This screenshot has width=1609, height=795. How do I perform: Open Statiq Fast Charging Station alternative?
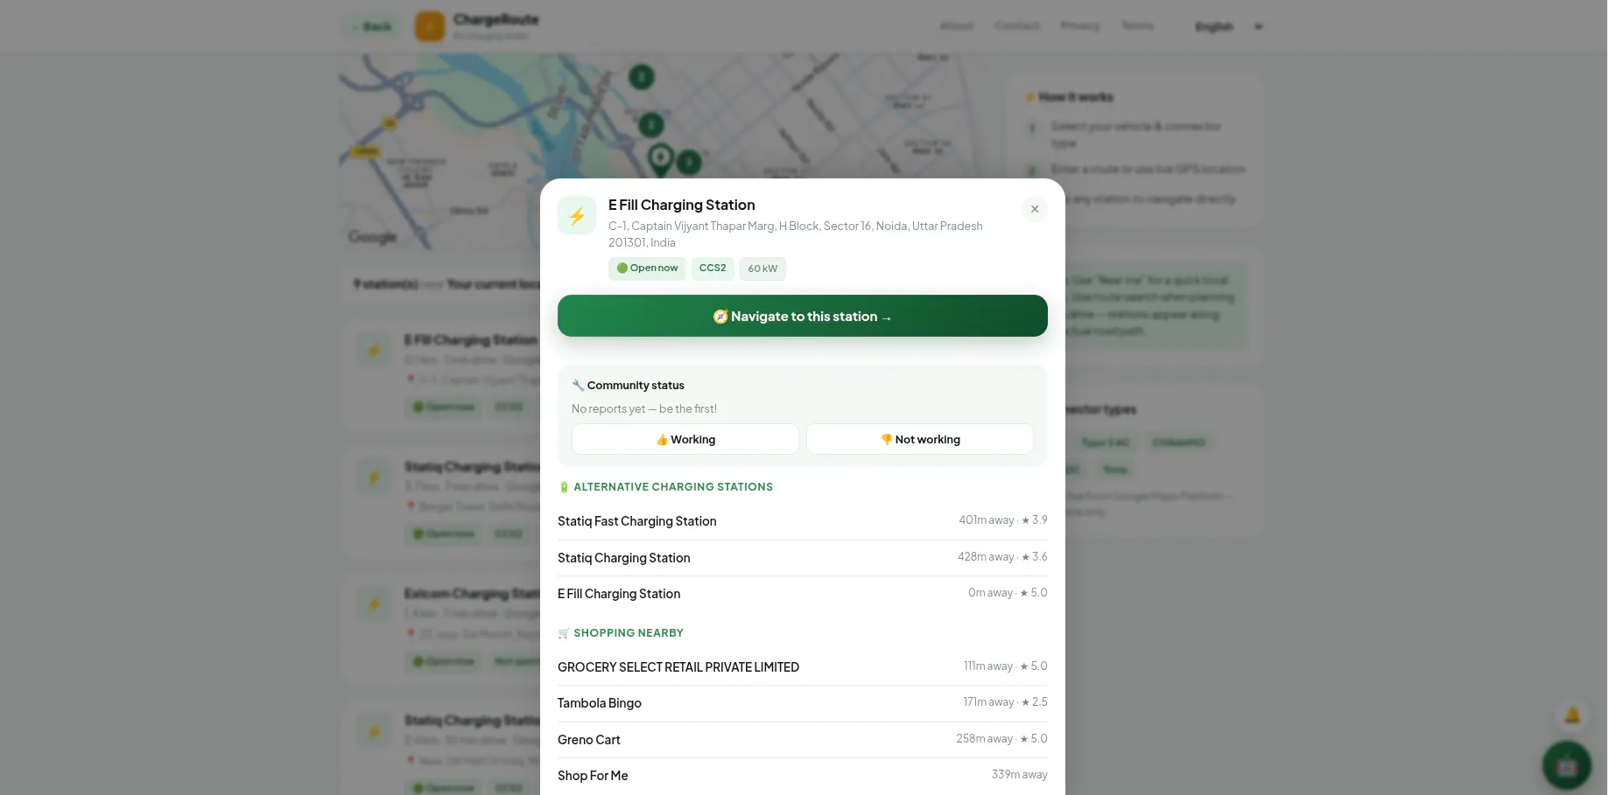(802, 521)
